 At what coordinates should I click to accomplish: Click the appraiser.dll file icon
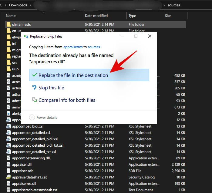pyautogui.click(x=8, y=164)
